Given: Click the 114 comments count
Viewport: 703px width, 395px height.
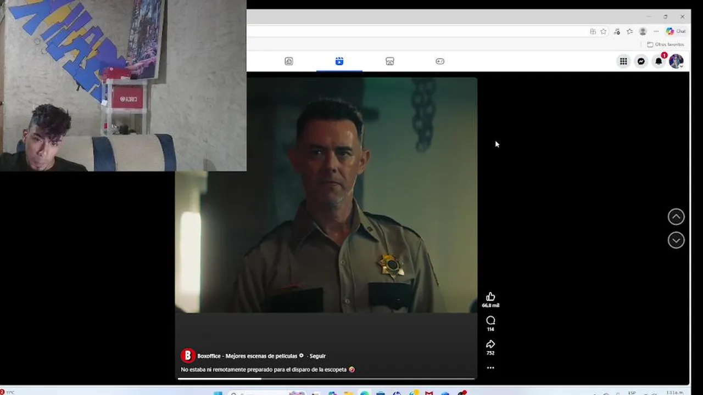Looking at the screenshot, I should click(490, 329).
